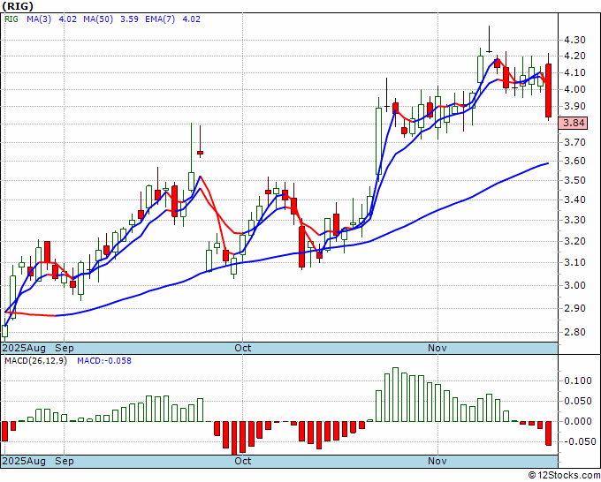This screenshot has width=601, height=482.
Task: Open the 12Stocks.com copyright link
Action: 564,476
